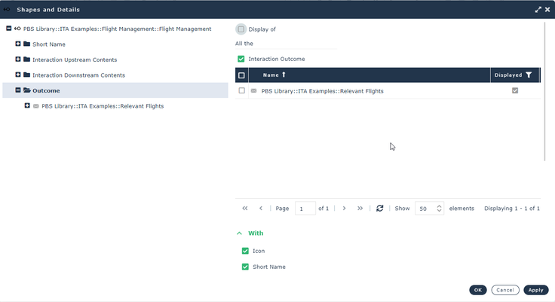
Task: Go to the next page of results
Action: (x=344, y=209)
